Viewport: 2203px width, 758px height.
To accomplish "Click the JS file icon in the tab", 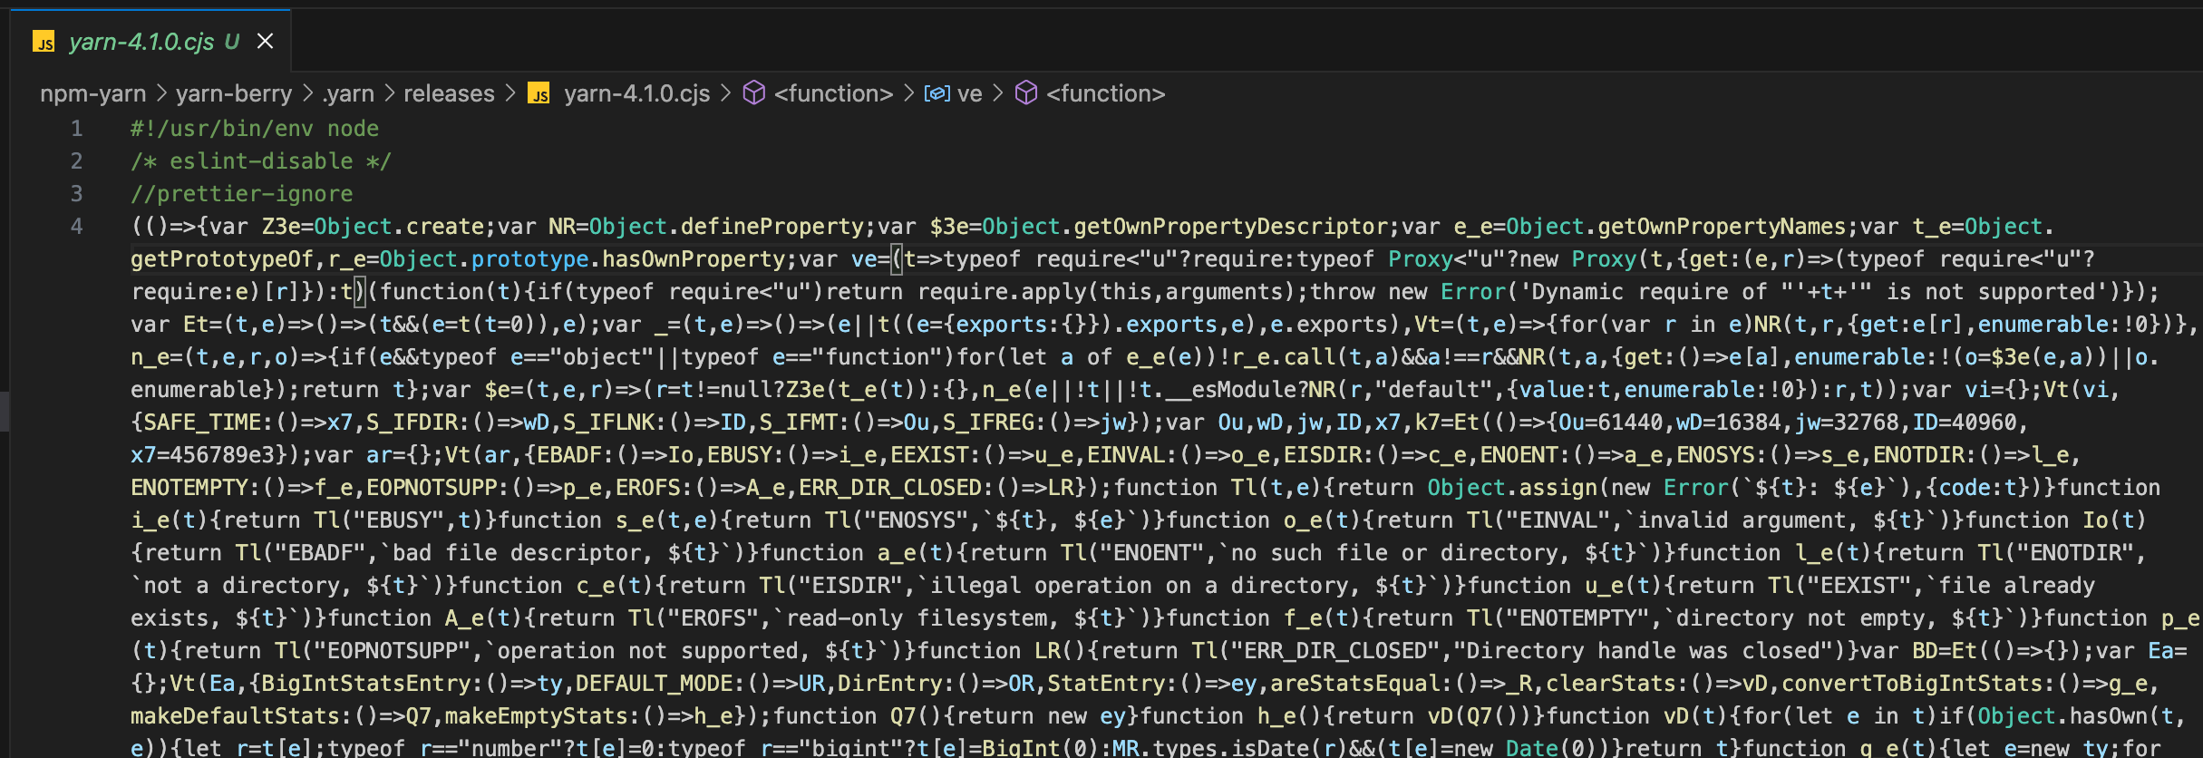I will click(x=44, y=42).
